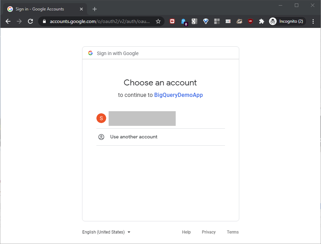The image size is (321, 244).
Task: Choose Use another account
Action: click(x=134, y=137)
